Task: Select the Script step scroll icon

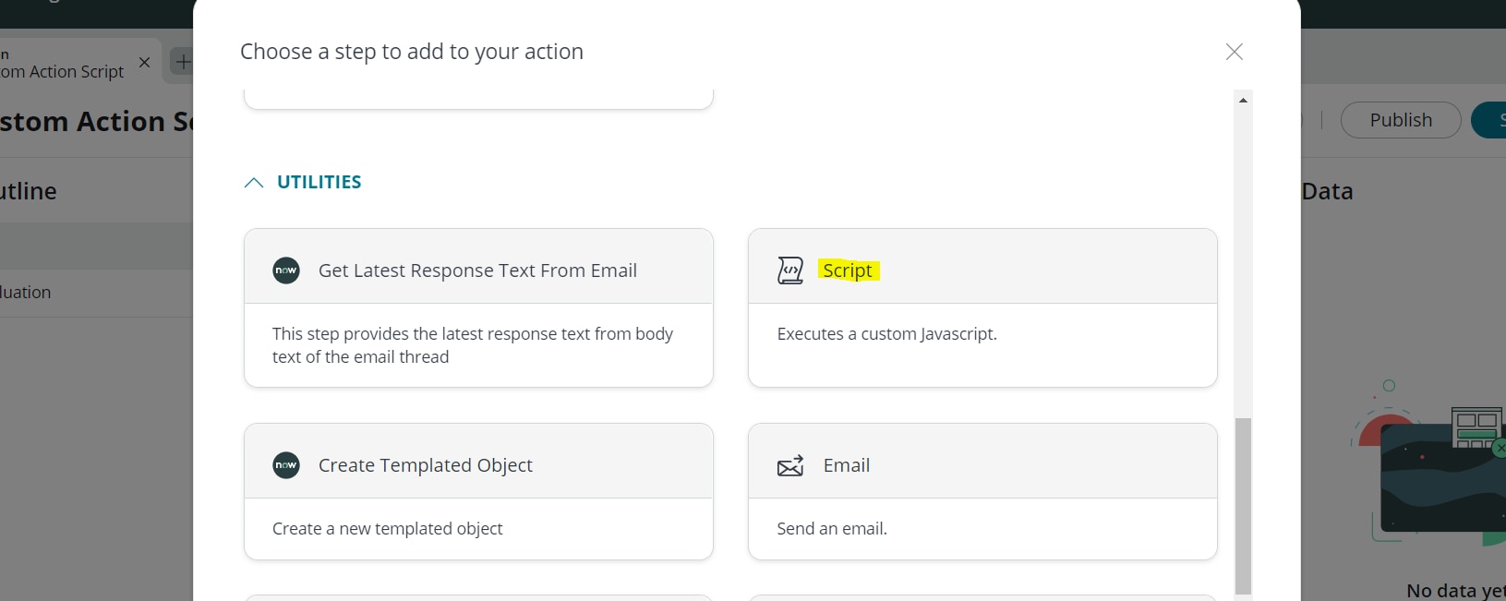Action: pos(790,270)
